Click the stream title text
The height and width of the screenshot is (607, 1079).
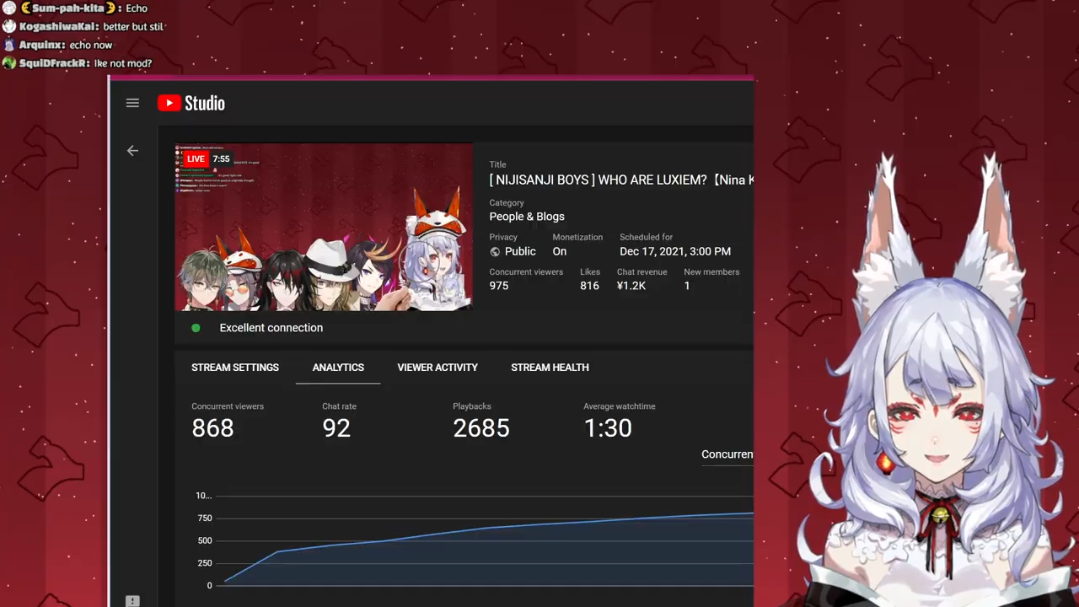[x=621, y=180]
